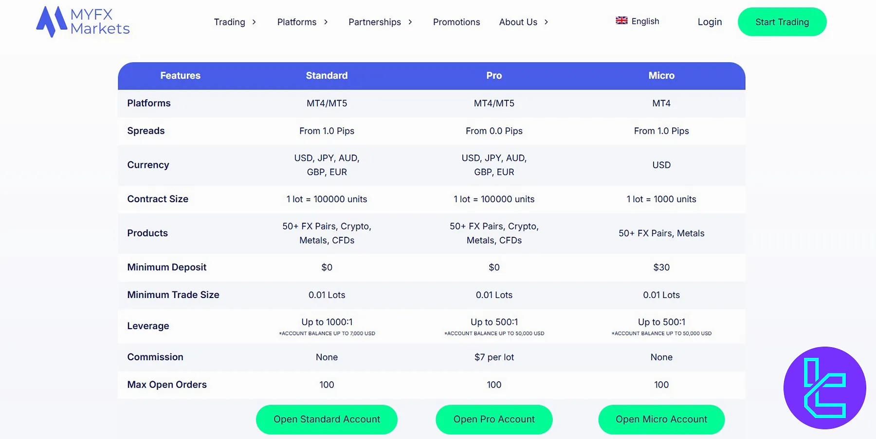Select the Pro column header
The height and width of the screenshot is (439, 876).
(494, 75)
